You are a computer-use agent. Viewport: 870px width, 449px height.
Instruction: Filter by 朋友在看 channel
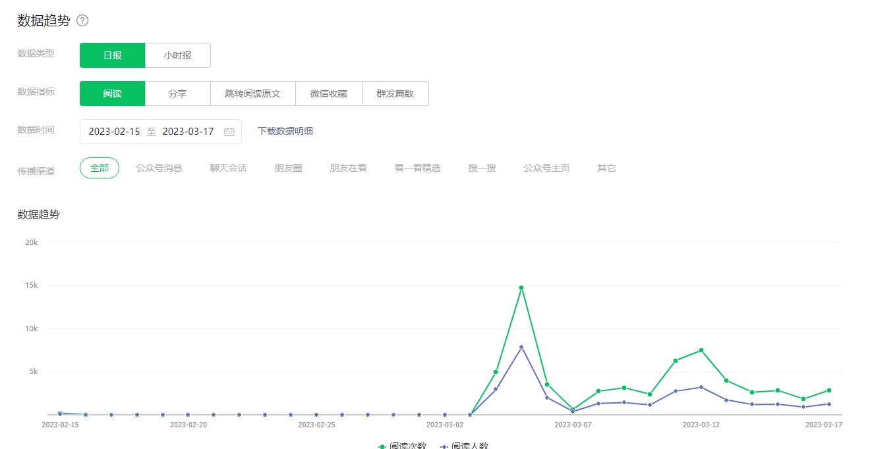pyautogui.click(x=349, y=168)
